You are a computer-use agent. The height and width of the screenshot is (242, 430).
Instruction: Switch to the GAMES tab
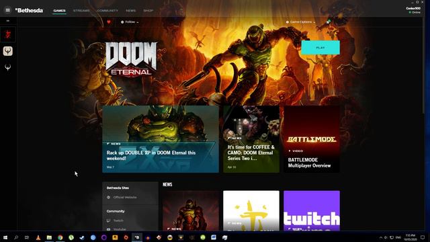[60, 11]
